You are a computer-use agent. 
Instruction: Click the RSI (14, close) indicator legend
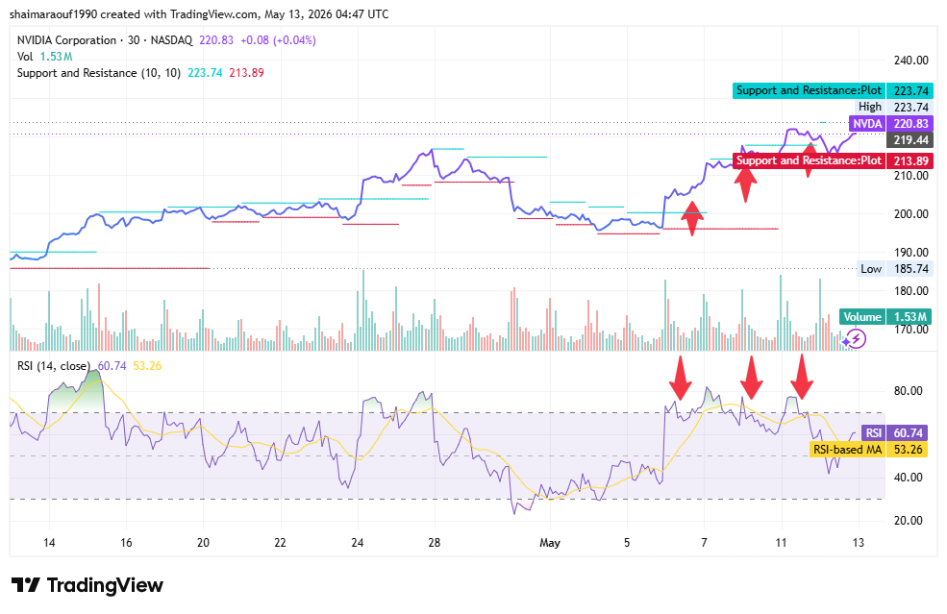coord(54,366)
